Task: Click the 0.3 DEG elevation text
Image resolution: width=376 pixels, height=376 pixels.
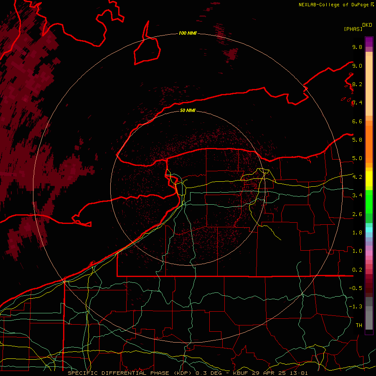Action: pyautogui.click(x=209, y=373)
